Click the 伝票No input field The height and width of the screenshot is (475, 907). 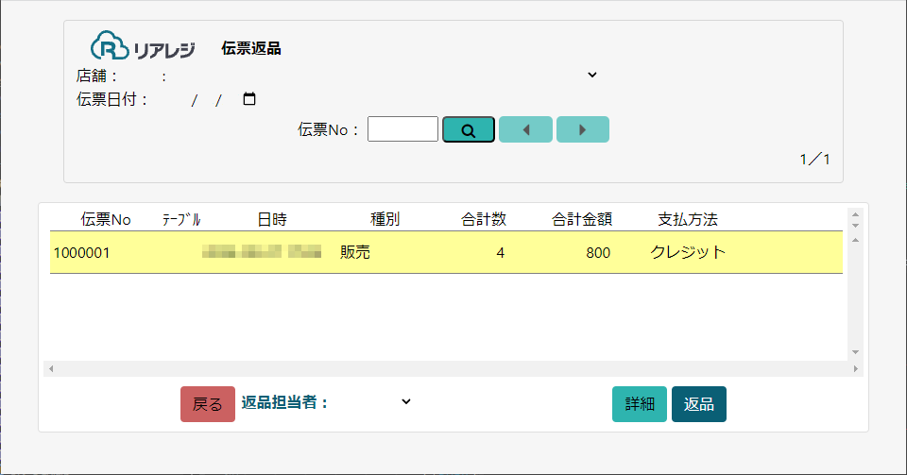402,129
